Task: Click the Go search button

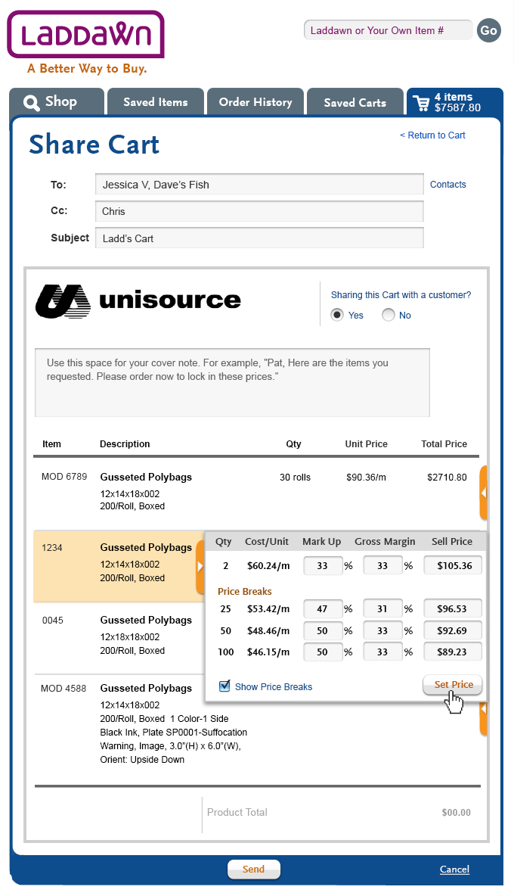Action: (x=489, y=30)
